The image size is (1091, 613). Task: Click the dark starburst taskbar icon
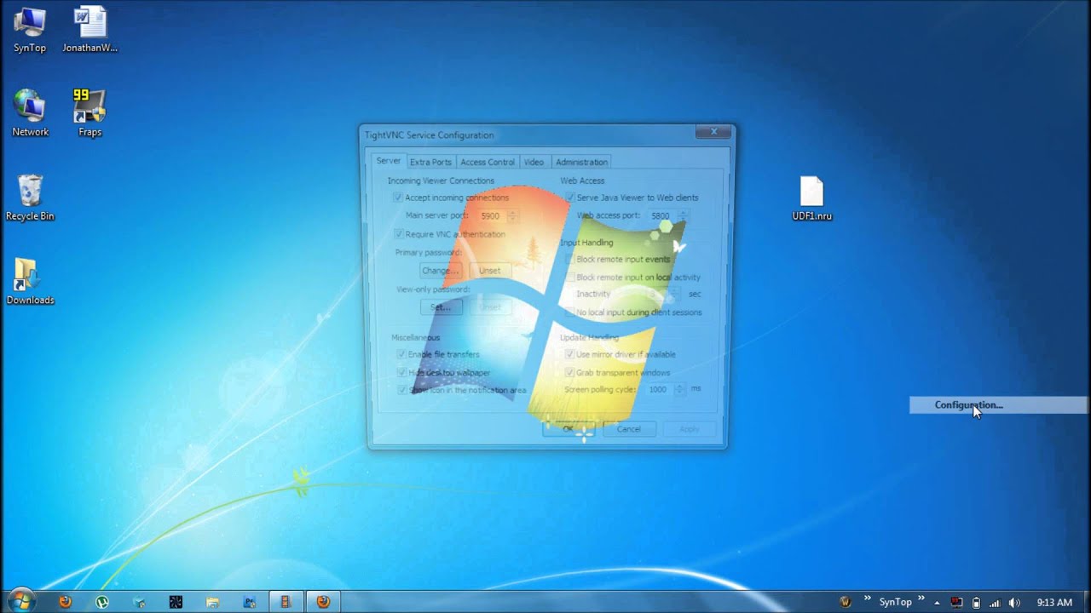click(176, 602)
